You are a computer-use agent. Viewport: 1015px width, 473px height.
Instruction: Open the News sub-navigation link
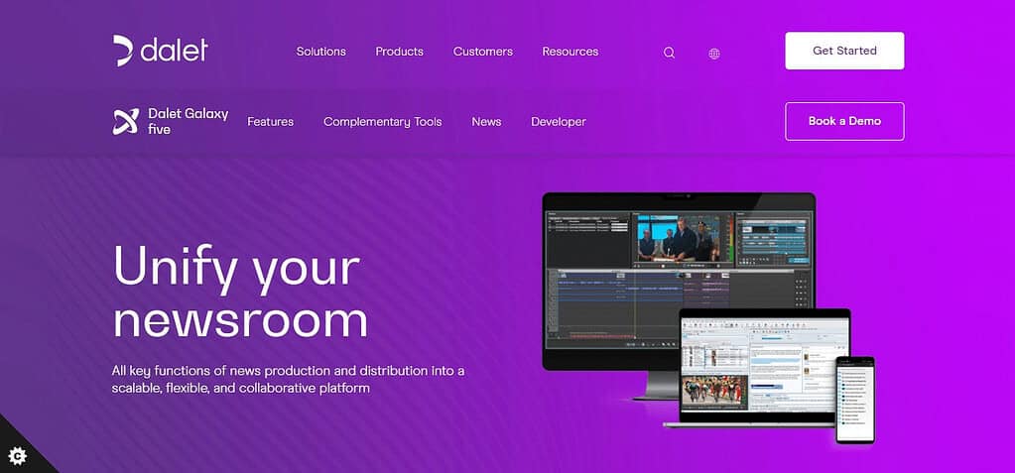(487, 122)
